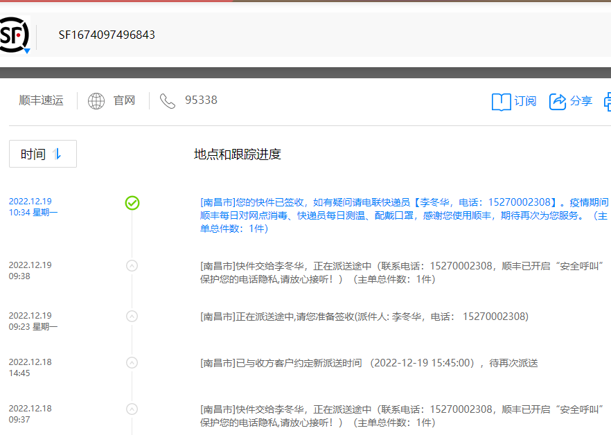The width and height of the screenshot is (611, 435).
Task: Click the SF Express logo
Action: 14,35
